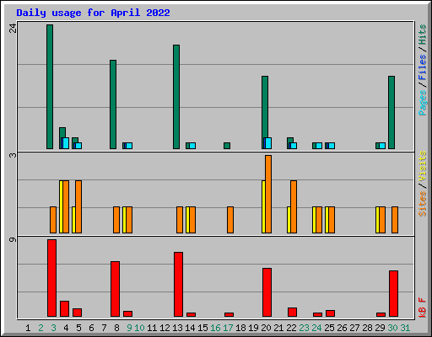
Task: Click the cyan Pages bar for day 4
Action: pos(66,143)
